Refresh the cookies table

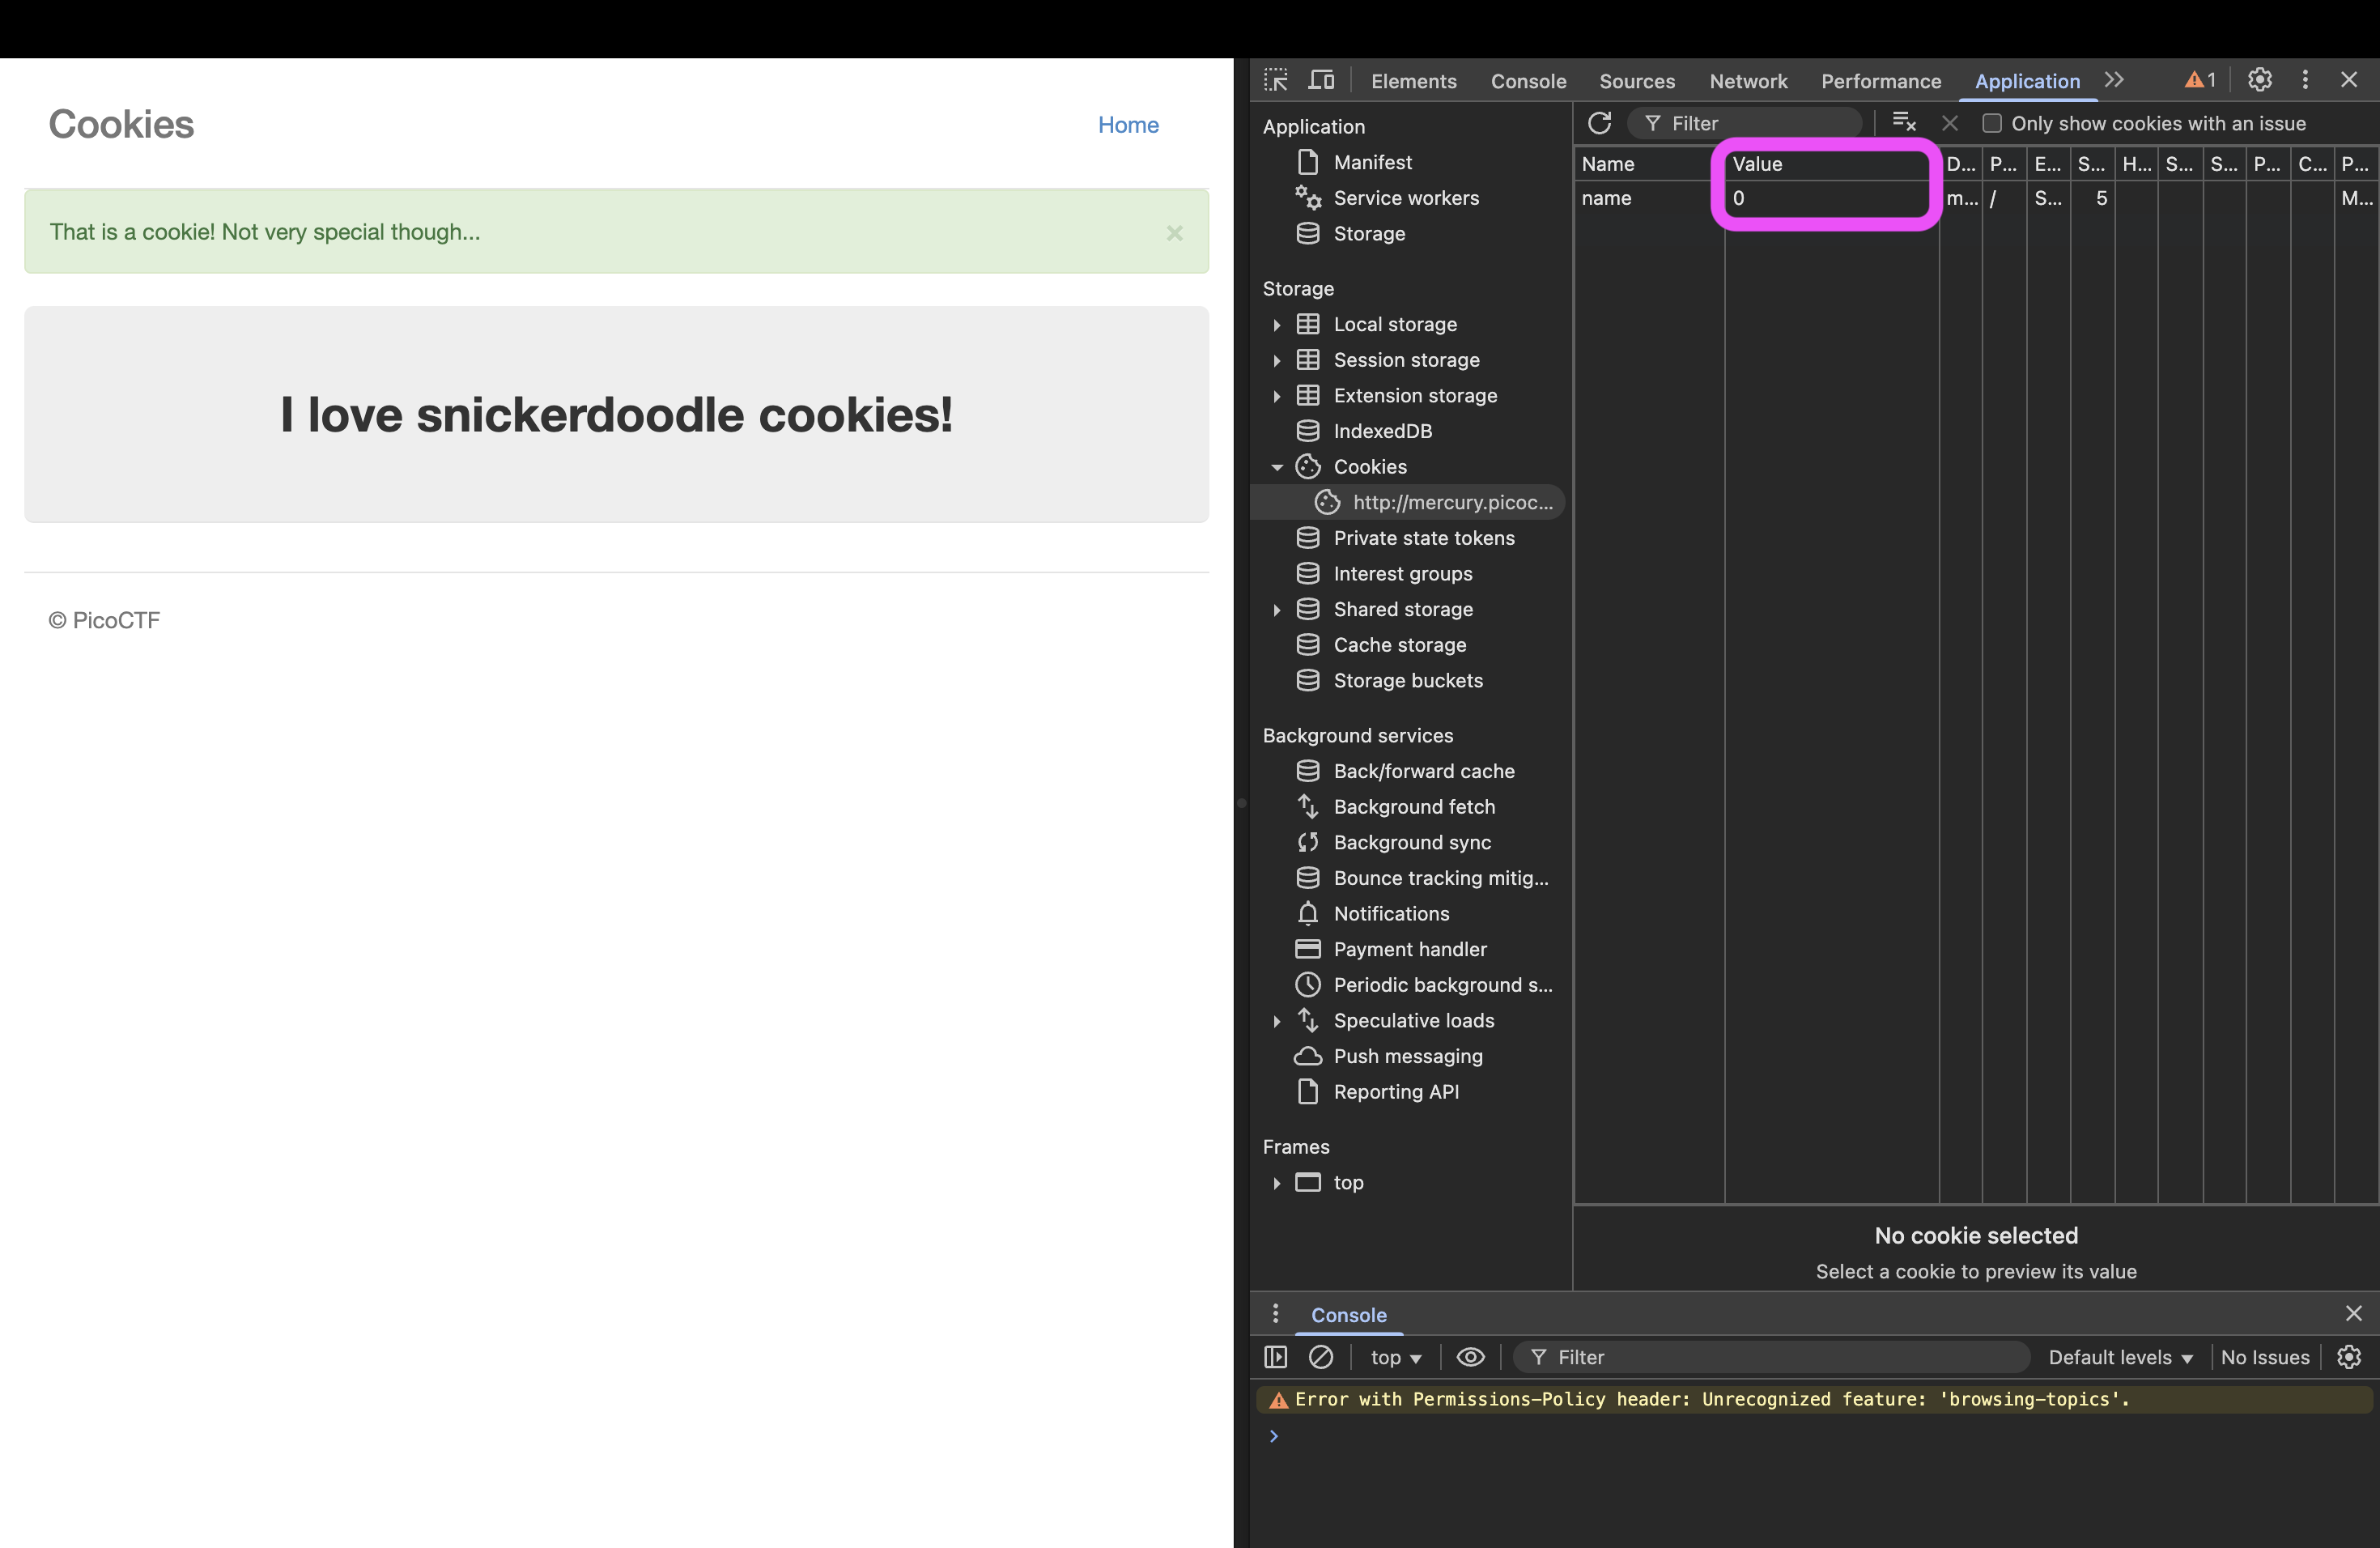coord(1599,123)
